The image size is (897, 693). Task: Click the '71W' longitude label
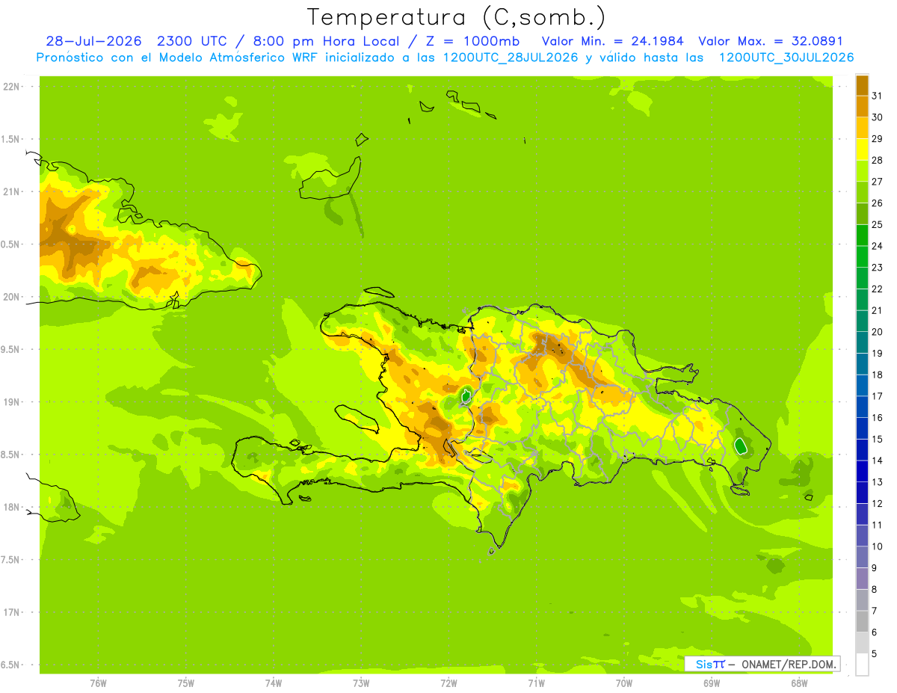point(536,683)
